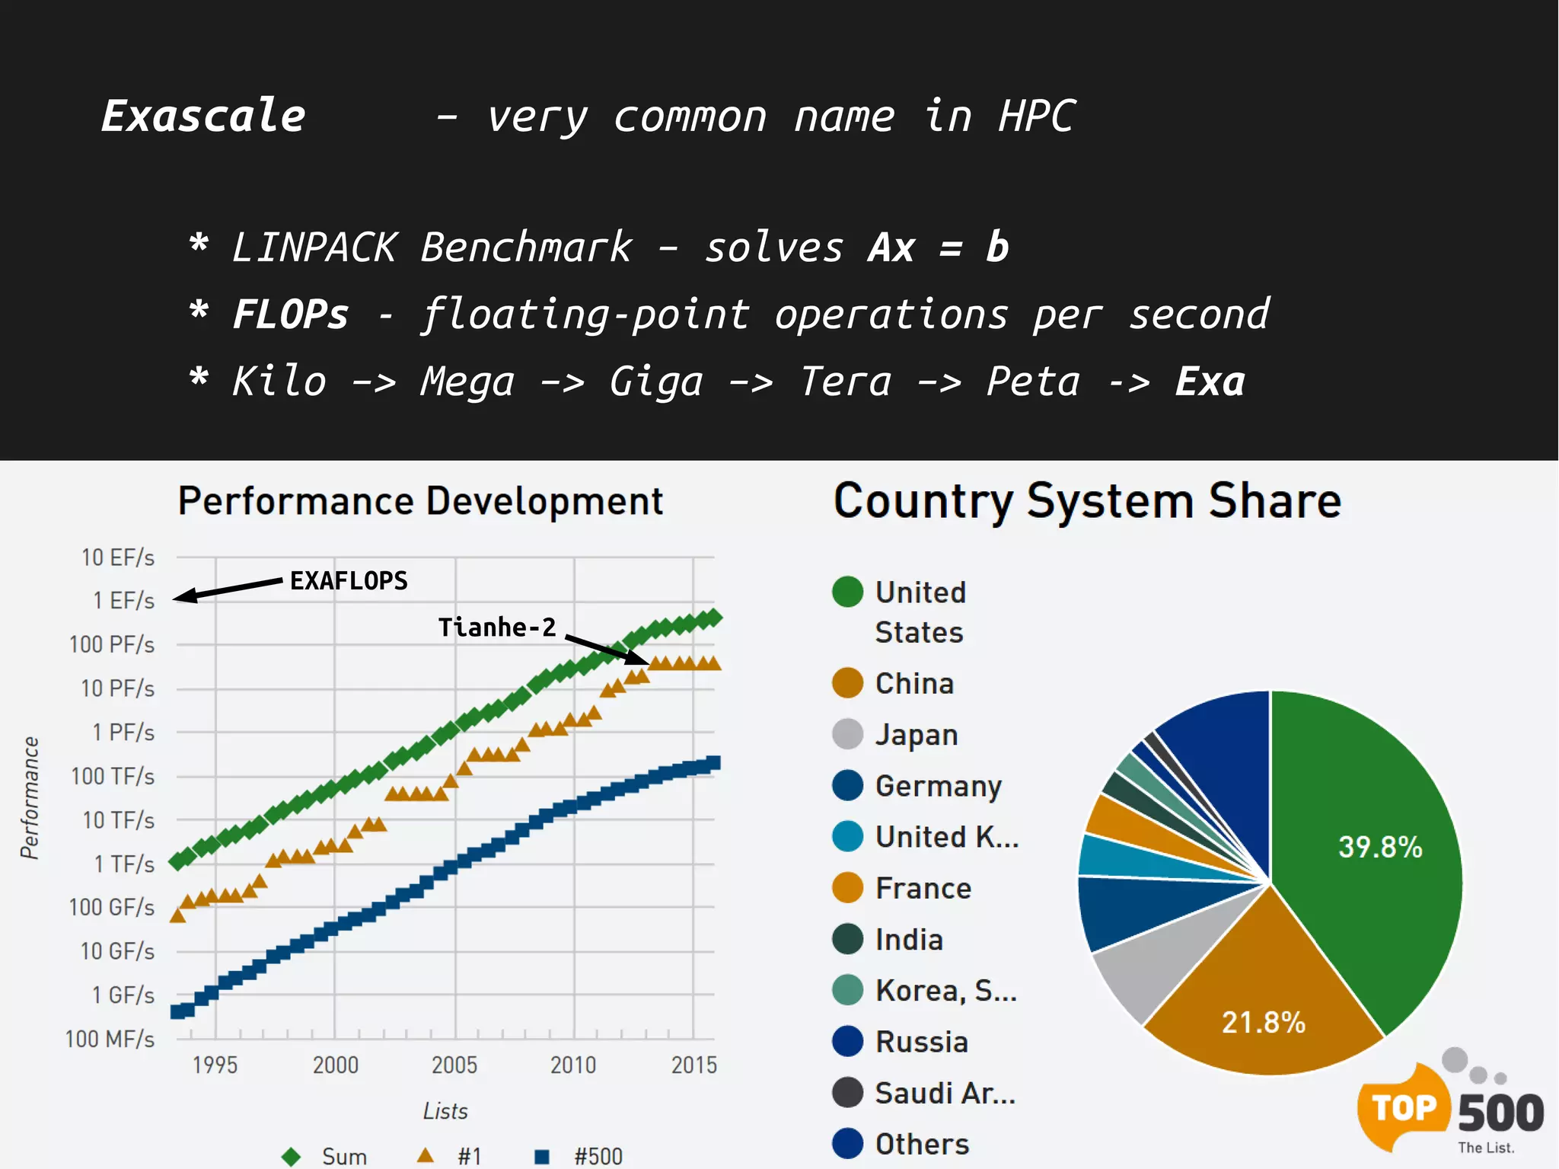This screenshot has width=1559, height=1169.
Task: Click the France legend text
Action: click(x=923, y=888)
